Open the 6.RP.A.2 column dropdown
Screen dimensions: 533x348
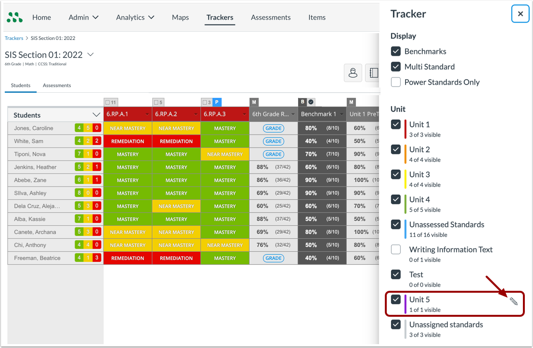tap(196, 114)
